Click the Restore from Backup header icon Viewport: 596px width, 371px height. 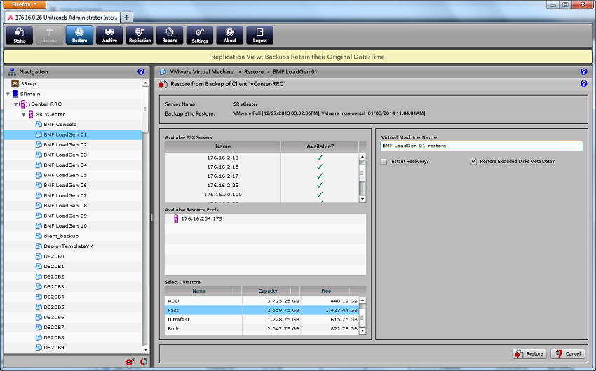tap(163, 84)
